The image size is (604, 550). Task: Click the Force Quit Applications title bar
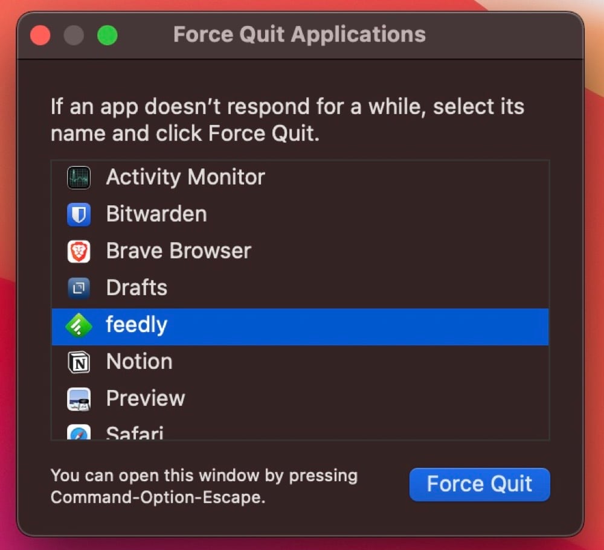click(300, 34)
